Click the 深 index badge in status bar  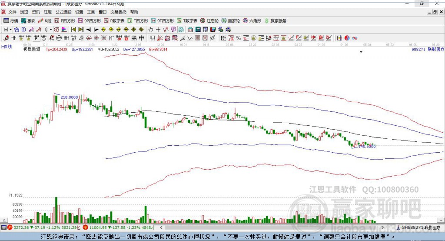point(85,228)
